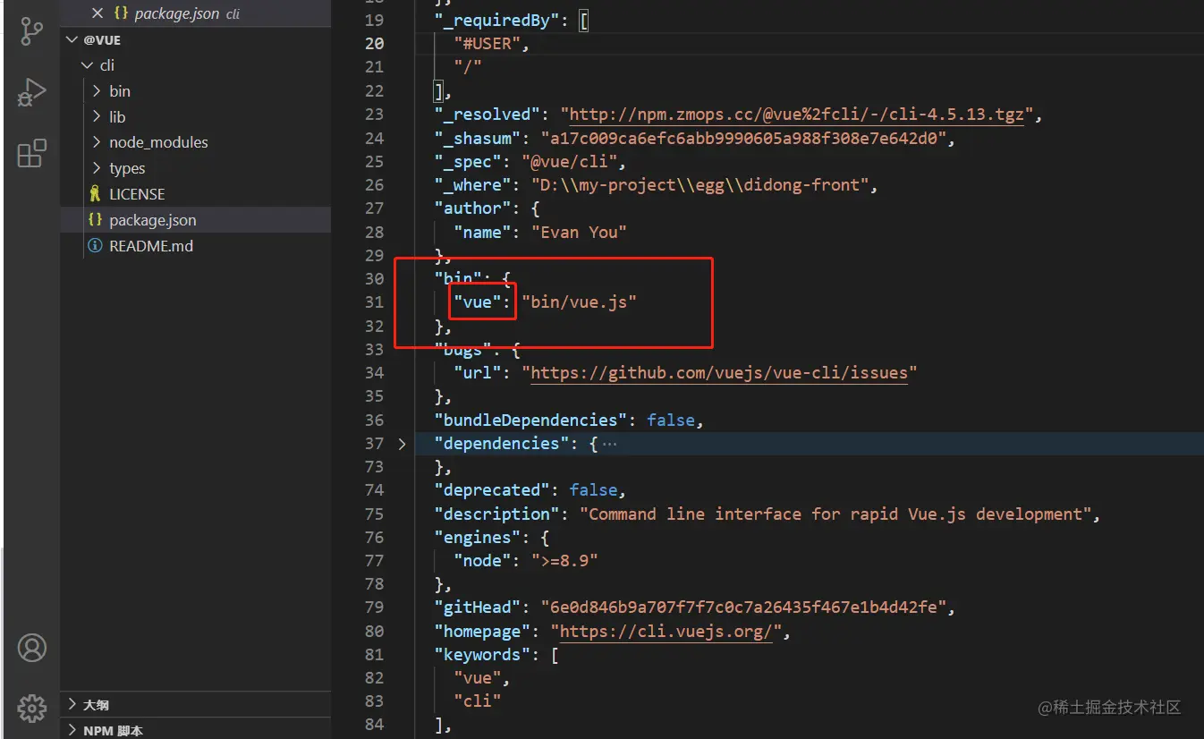
Task: Open the Source Control view
Action: point(32,31)
